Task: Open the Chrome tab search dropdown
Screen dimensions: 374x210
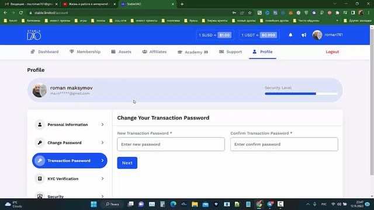Action: point(335,4)
